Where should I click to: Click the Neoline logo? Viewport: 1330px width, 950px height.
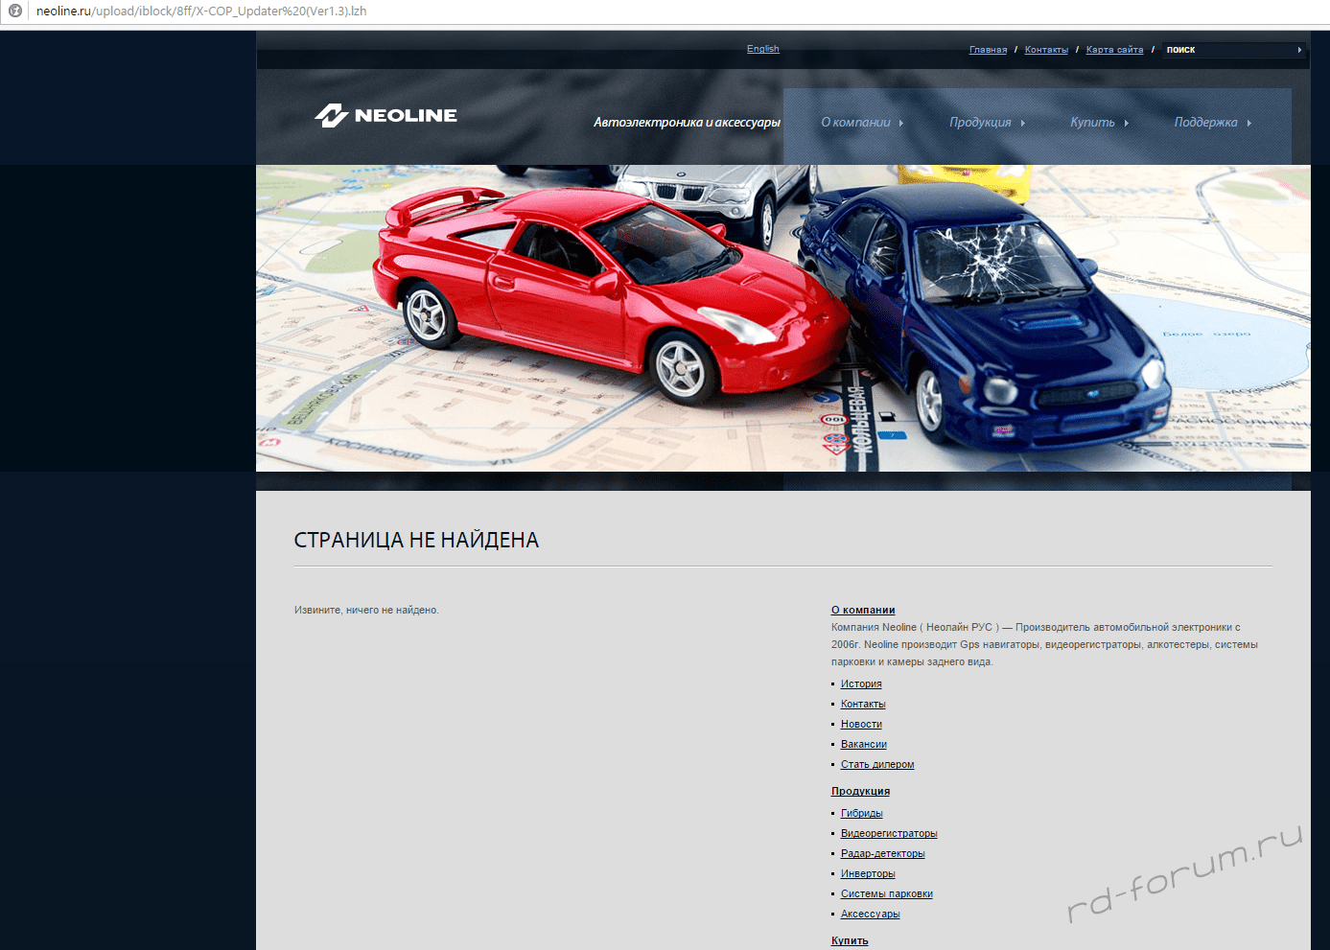coord(386,116)
